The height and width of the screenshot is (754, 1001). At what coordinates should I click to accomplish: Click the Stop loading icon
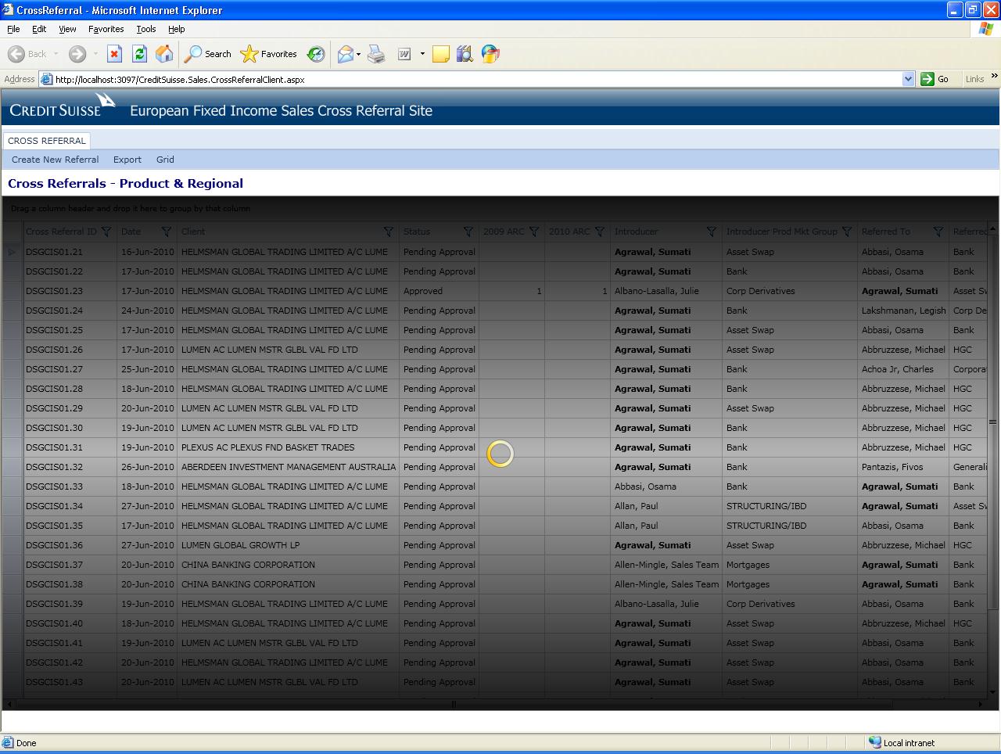click(114, 54)
